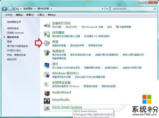
Task: Click the 自动播放 icon
Action: [x=47, y=34]
